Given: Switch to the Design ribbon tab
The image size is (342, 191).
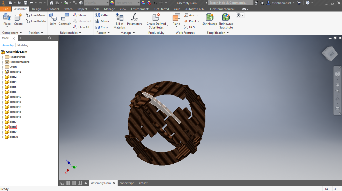Looking at the screenshot, I should tap(37, 9).
